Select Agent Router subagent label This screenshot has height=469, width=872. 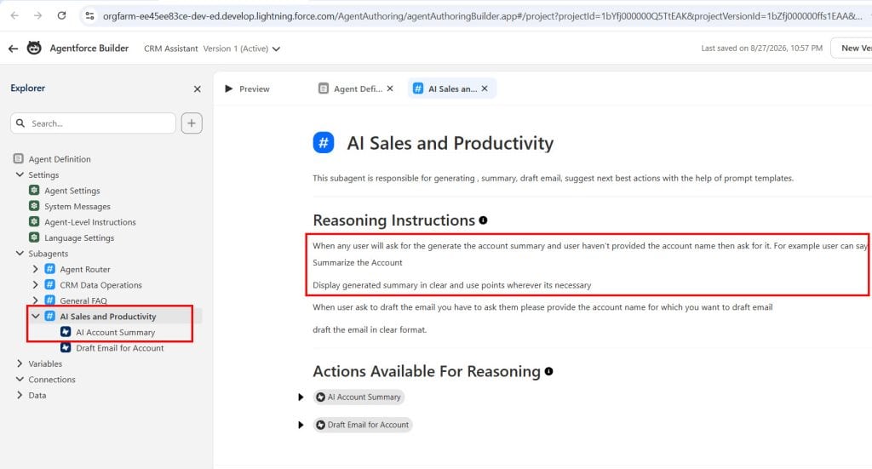tap(85, 270)
